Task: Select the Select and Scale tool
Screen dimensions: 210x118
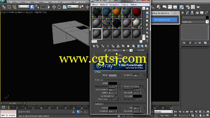Action: tap(65, 7)
